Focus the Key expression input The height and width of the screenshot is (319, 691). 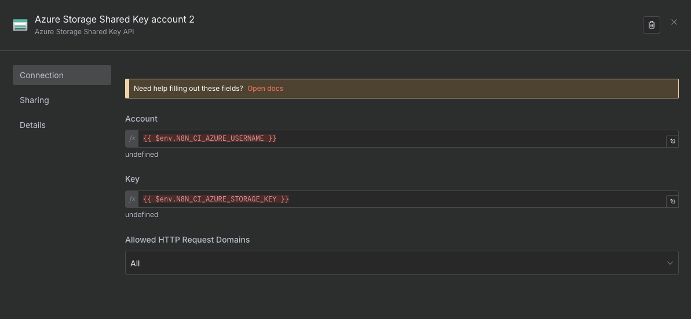pyautogui.click(x=400, y=199)
